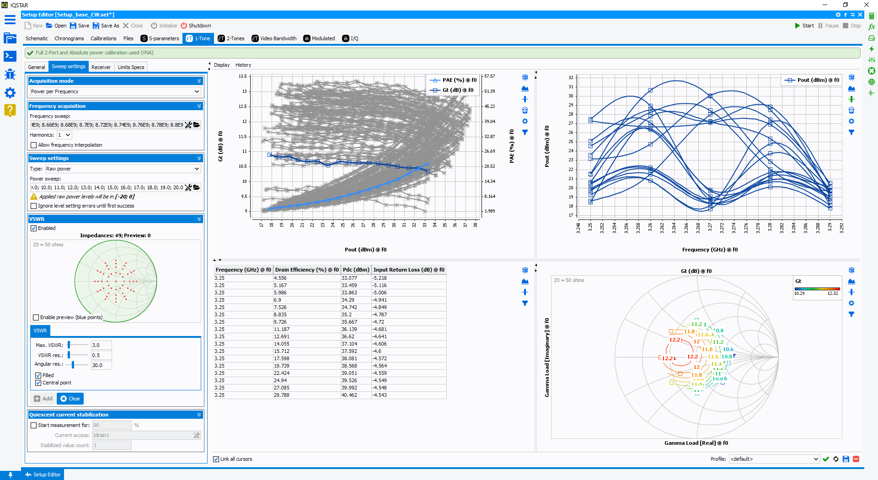Open gear settings beside the Gt Smith chart
Viewport: 878px width, 480px height.
coord(851,303)
